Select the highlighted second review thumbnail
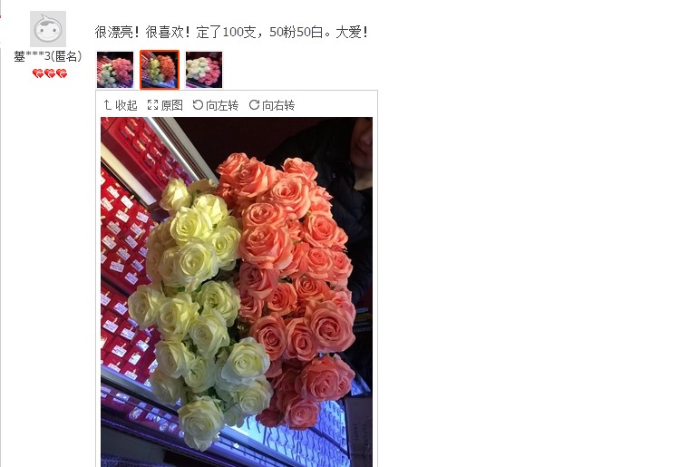680x467 pixels. (160, 70)
